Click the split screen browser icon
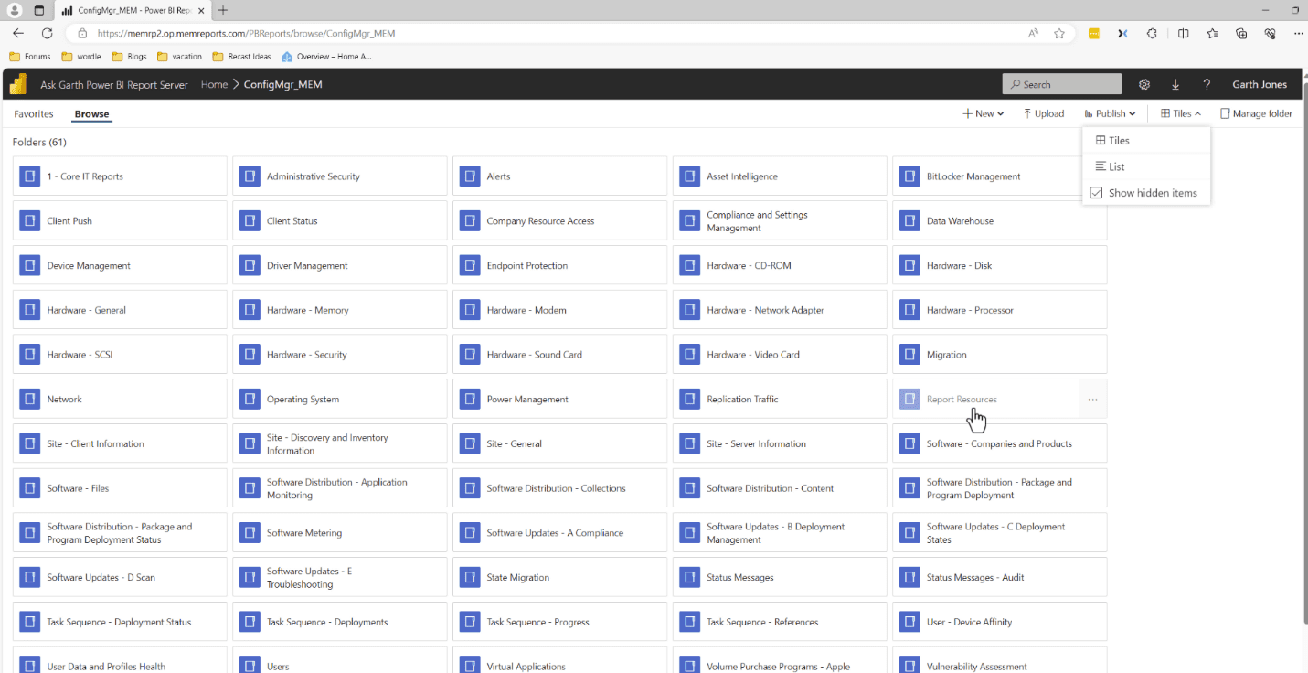This screenshot has height=673, width=1308. pos(1183,33)
